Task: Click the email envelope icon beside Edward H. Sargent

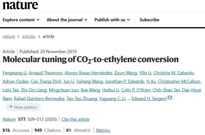Action: [170, 98]
